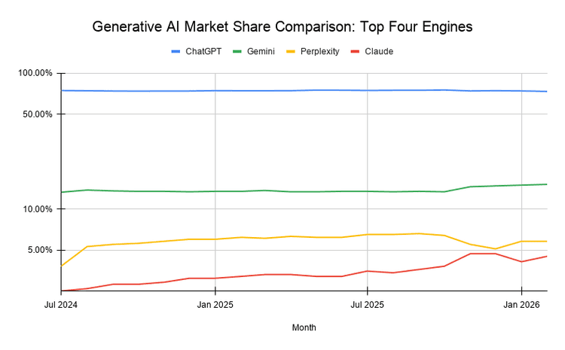The height and width of the screenshot is (350, 565).
Task: Click the chart title text
Action: coord(282,27)
